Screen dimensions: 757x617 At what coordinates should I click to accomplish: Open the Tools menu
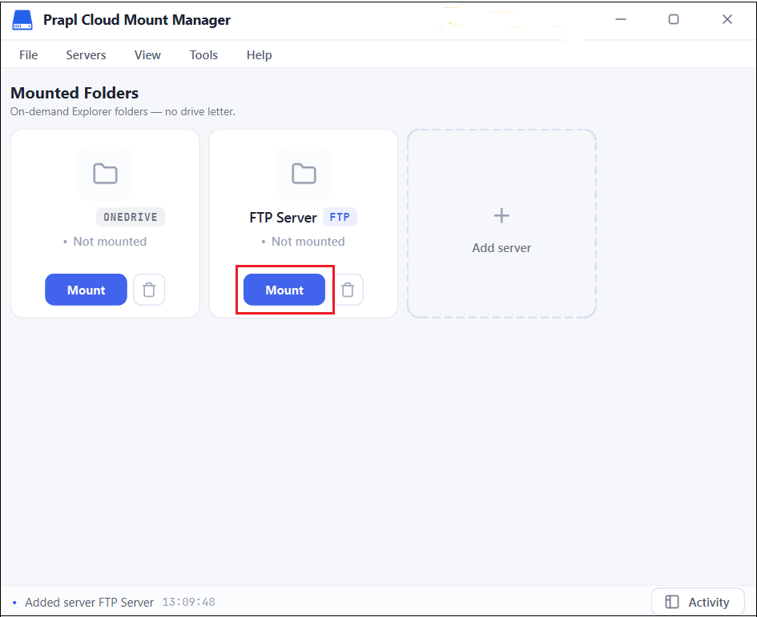(x=203, y=55)
